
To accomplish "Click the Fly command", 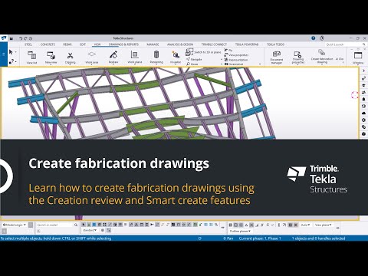I will click(228, 51).
